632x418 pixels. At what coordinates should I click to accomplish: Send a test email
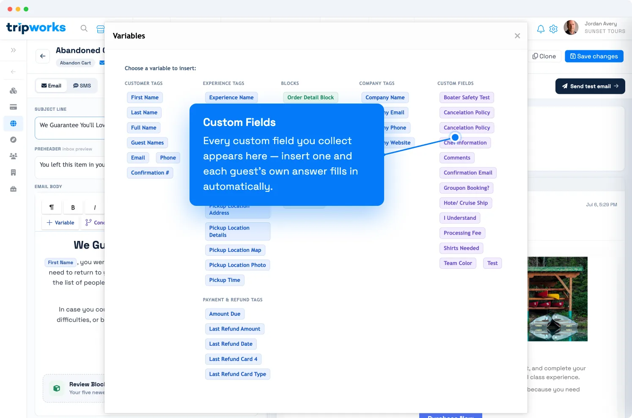(x=590, y=86)
